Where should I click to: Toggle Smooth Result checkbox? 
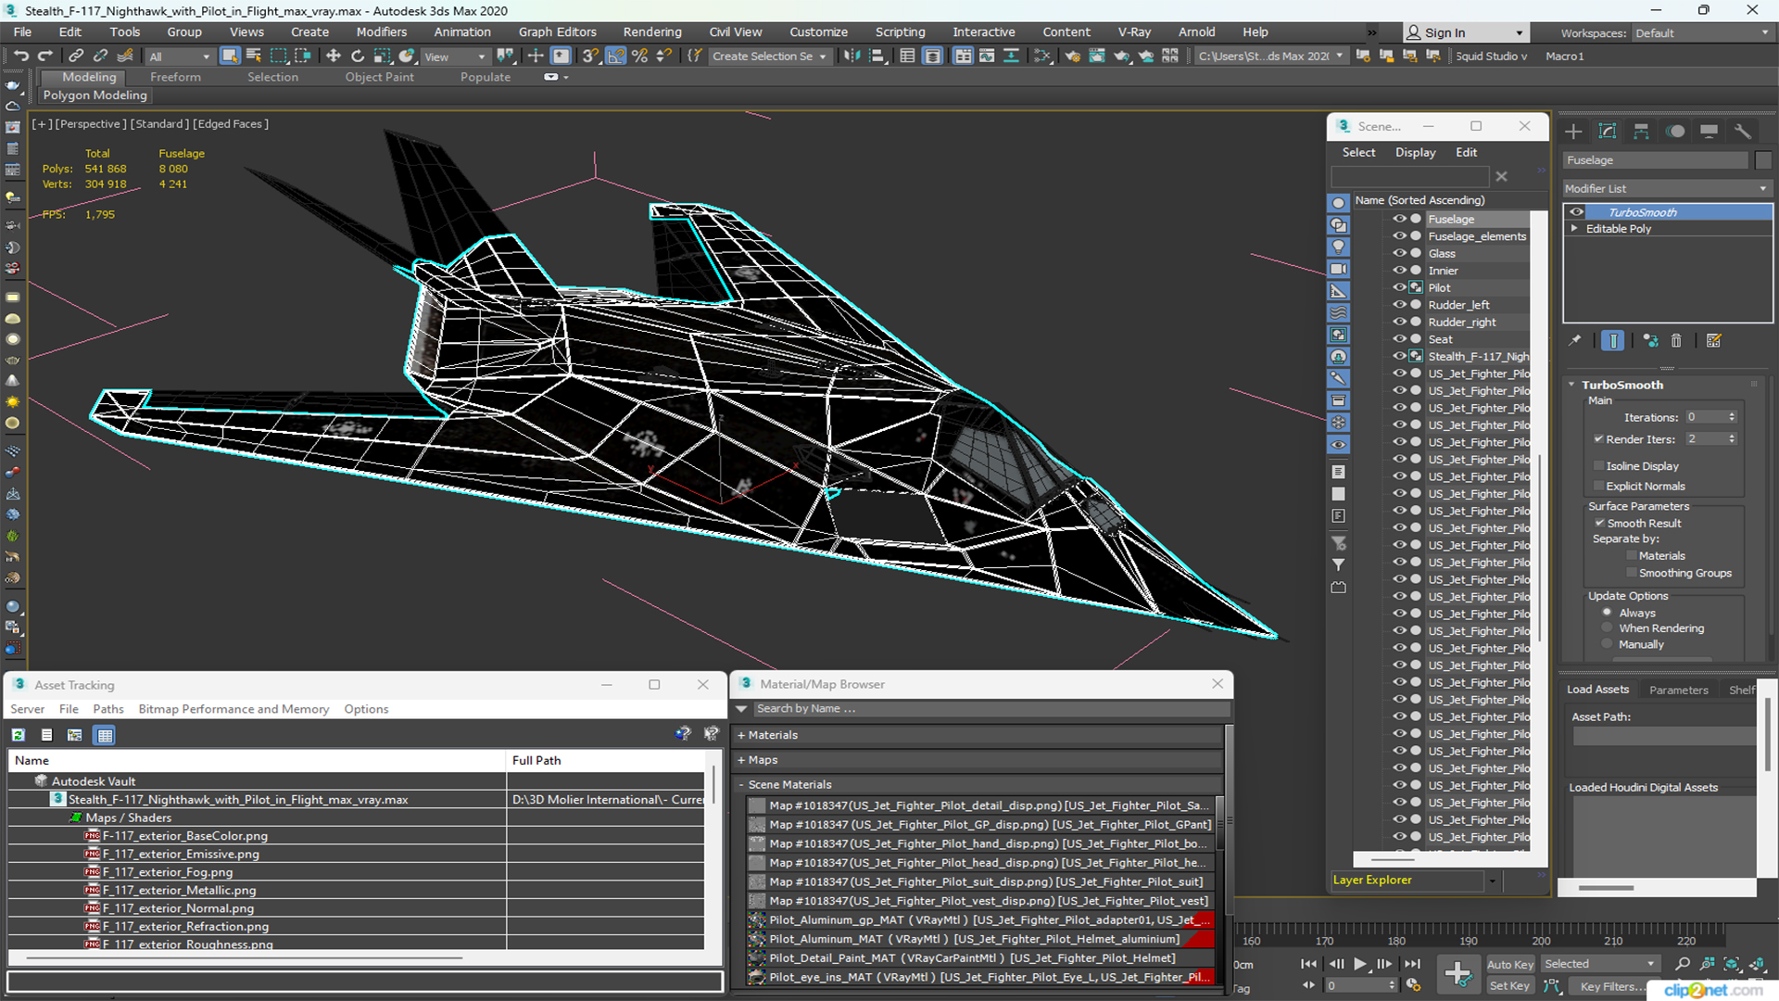click(x=1599, y=523)
